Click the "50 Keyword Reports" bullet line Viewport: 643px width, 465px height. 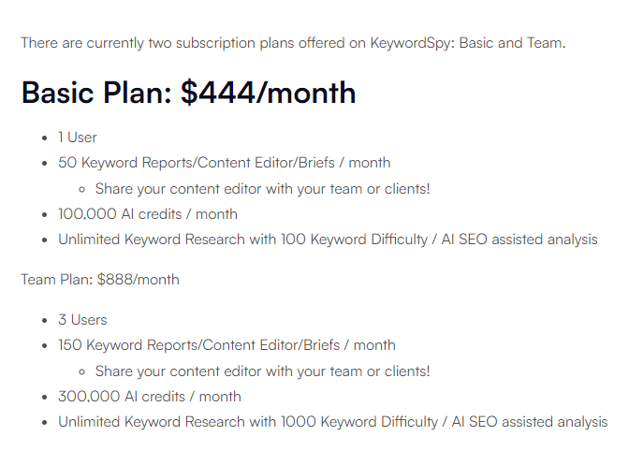[225, 163]
